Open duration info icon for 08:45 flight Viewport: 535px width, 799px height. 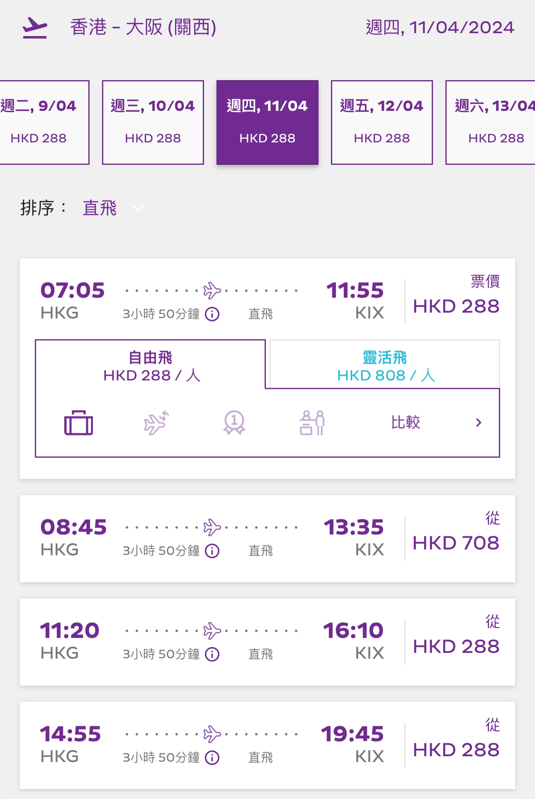pos(212,551)
